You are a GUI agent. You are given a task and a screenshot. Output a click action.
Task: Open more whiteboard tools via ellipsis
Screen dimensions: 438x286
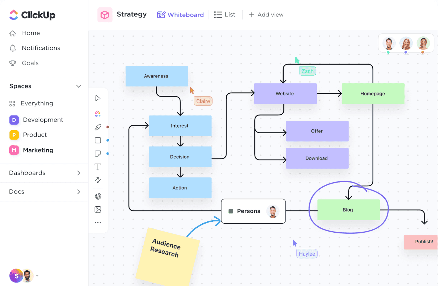(x=98, y=222)
